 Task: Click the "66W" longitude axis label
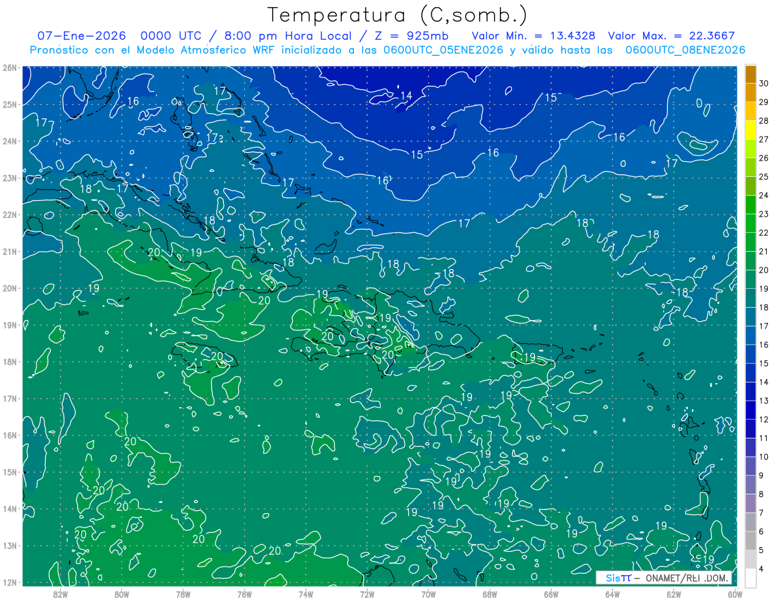pyautogui.click(x=551, y=594)
